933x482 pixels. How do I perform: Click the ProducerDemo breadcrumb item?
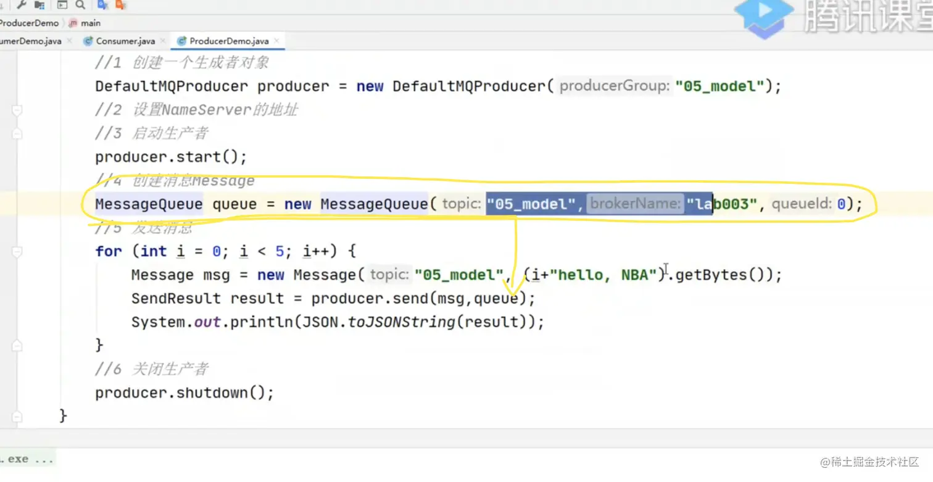(29, 23)
